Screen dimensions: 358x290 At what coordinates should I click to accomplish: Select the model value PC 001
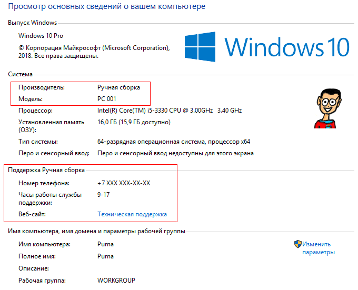(x=107, y=99)
